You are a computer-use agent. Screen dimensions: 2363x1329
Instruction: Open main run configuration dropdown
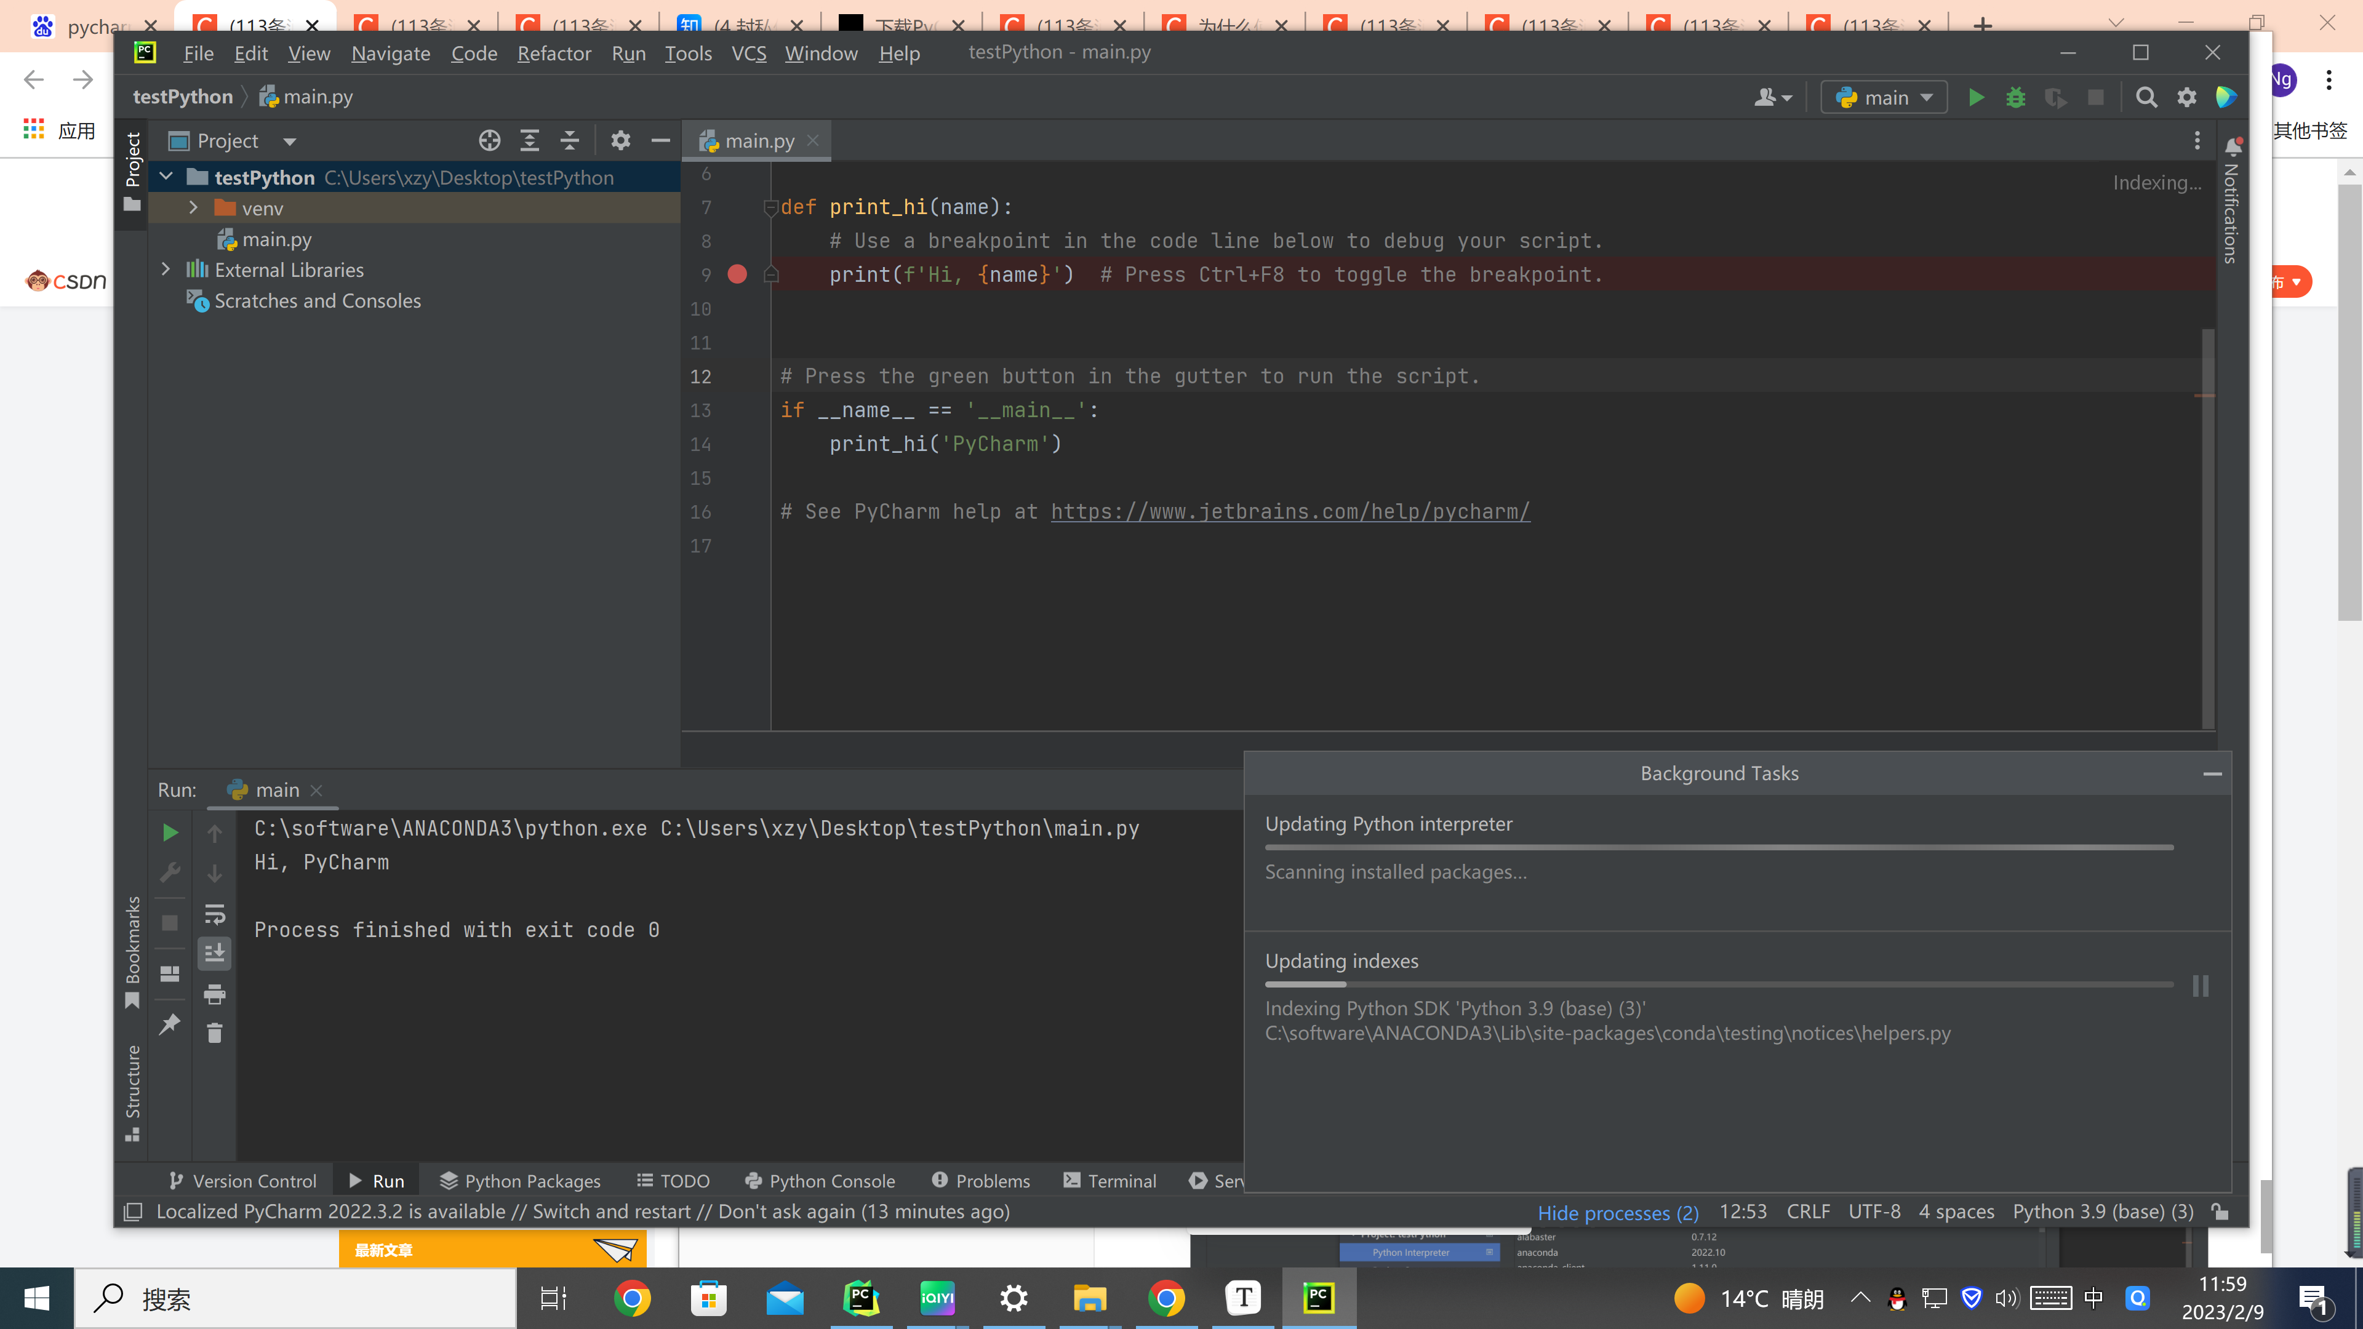click(1884, 97)
